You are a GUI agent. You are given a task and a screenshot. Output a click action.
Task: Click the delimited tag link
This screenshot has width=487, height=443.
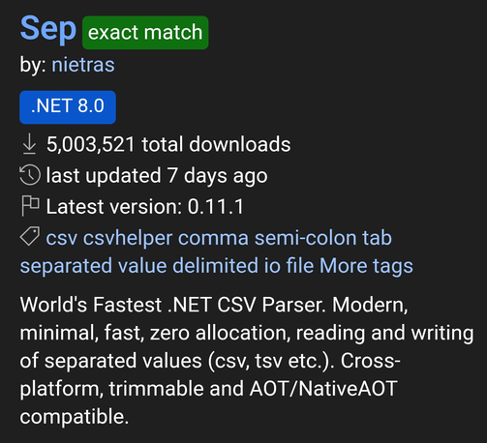(x=216, y=266)
